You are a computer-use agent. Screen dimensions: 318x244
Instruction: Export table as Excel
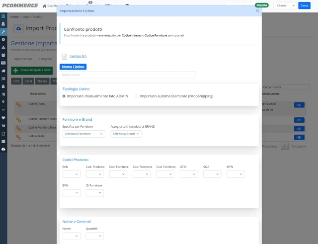(28, 81)
